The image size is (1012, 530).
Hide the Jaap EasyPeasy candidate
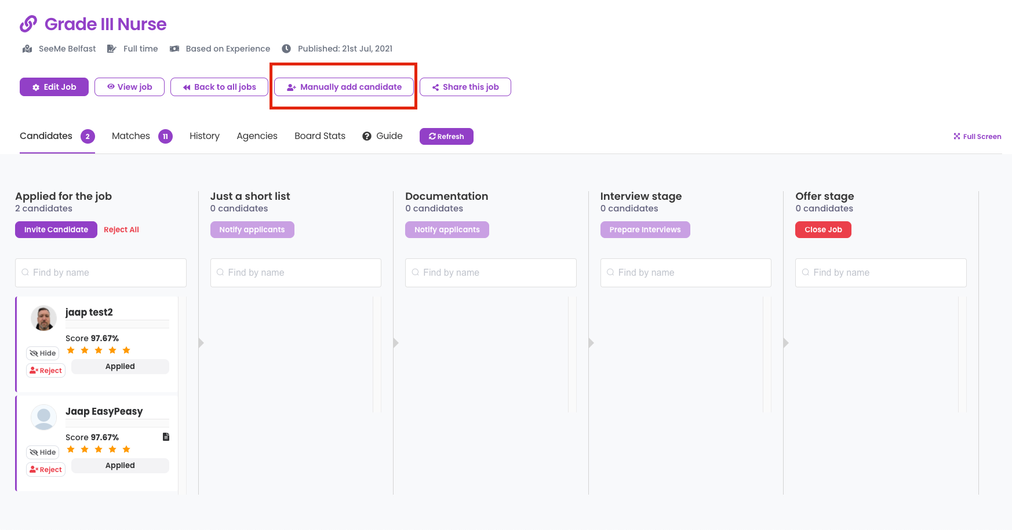coord(43,452)
